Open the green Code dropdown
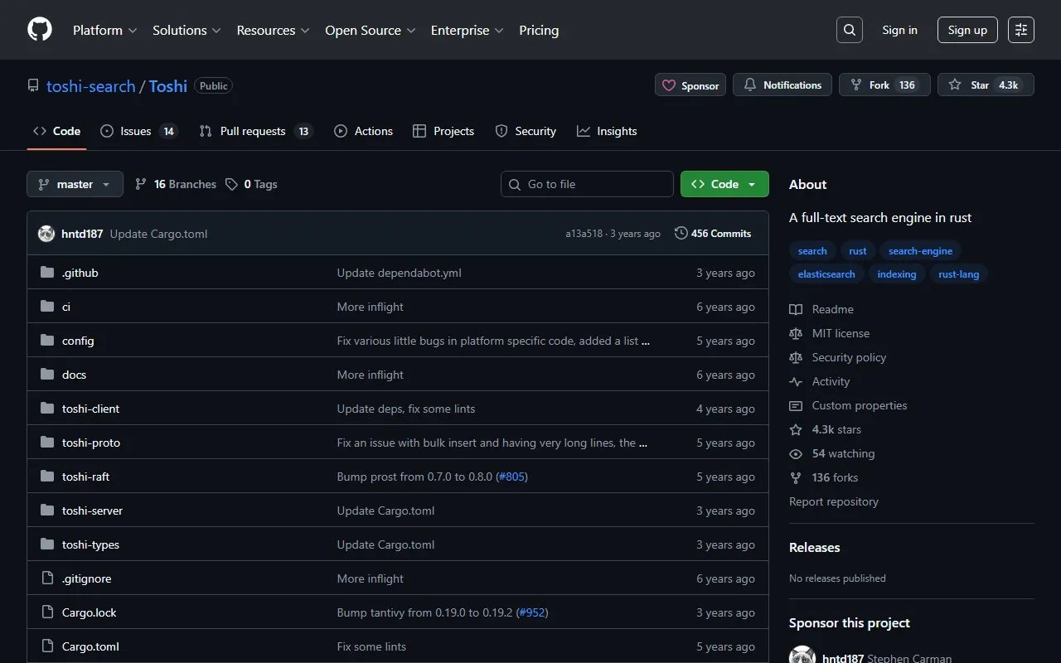The width and height of the screenshot is (1061, 663). tap(724, 184)
